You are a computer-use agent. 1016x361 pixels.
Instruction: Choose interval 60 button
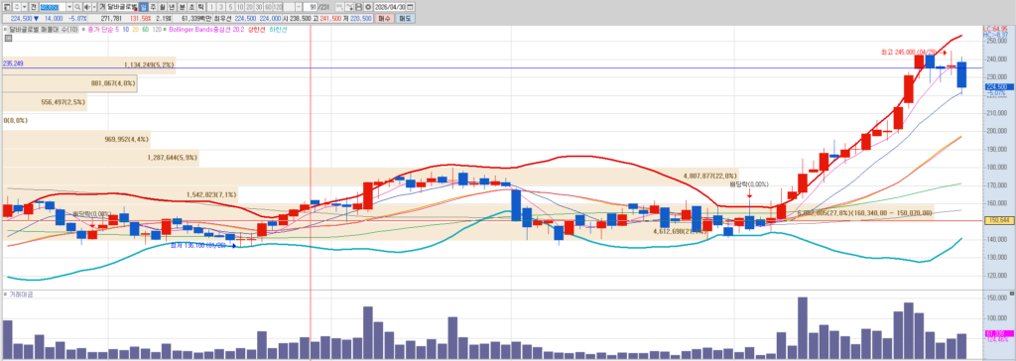(268, 7)
